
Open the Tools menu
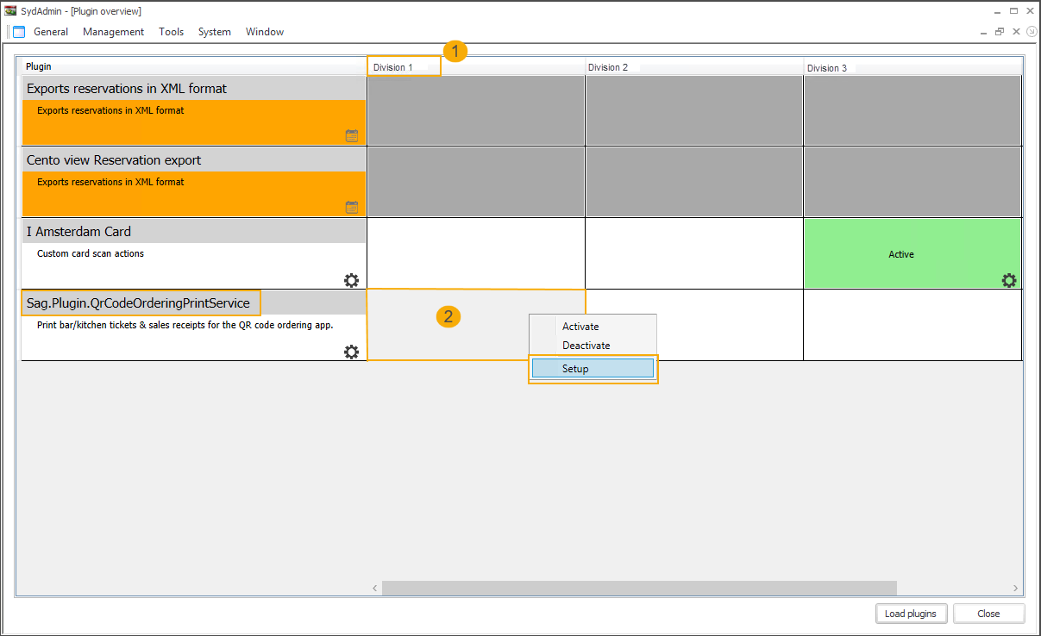[x=171, y=32]
